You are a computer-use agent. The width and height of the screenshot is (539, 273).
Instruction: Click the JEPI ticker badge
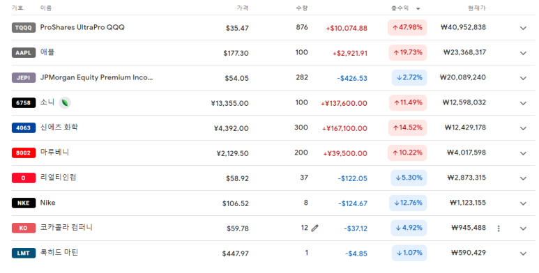[x=24, y=78]
